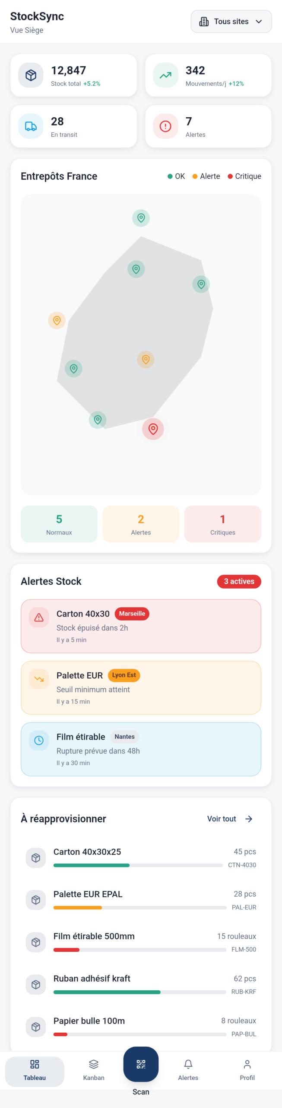Click the box icon beside Ruban adhésif kraft
Viewport: 282px width, 1108px height.
pos(36,984)
